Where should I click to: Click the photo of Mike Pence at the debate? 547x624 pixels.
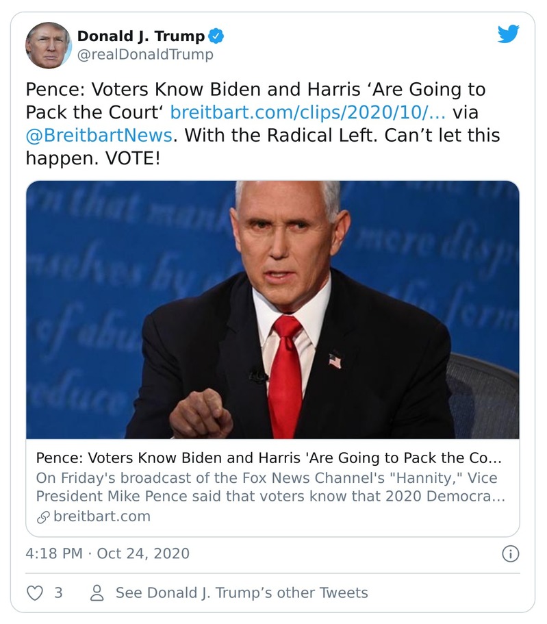[272, 308]
